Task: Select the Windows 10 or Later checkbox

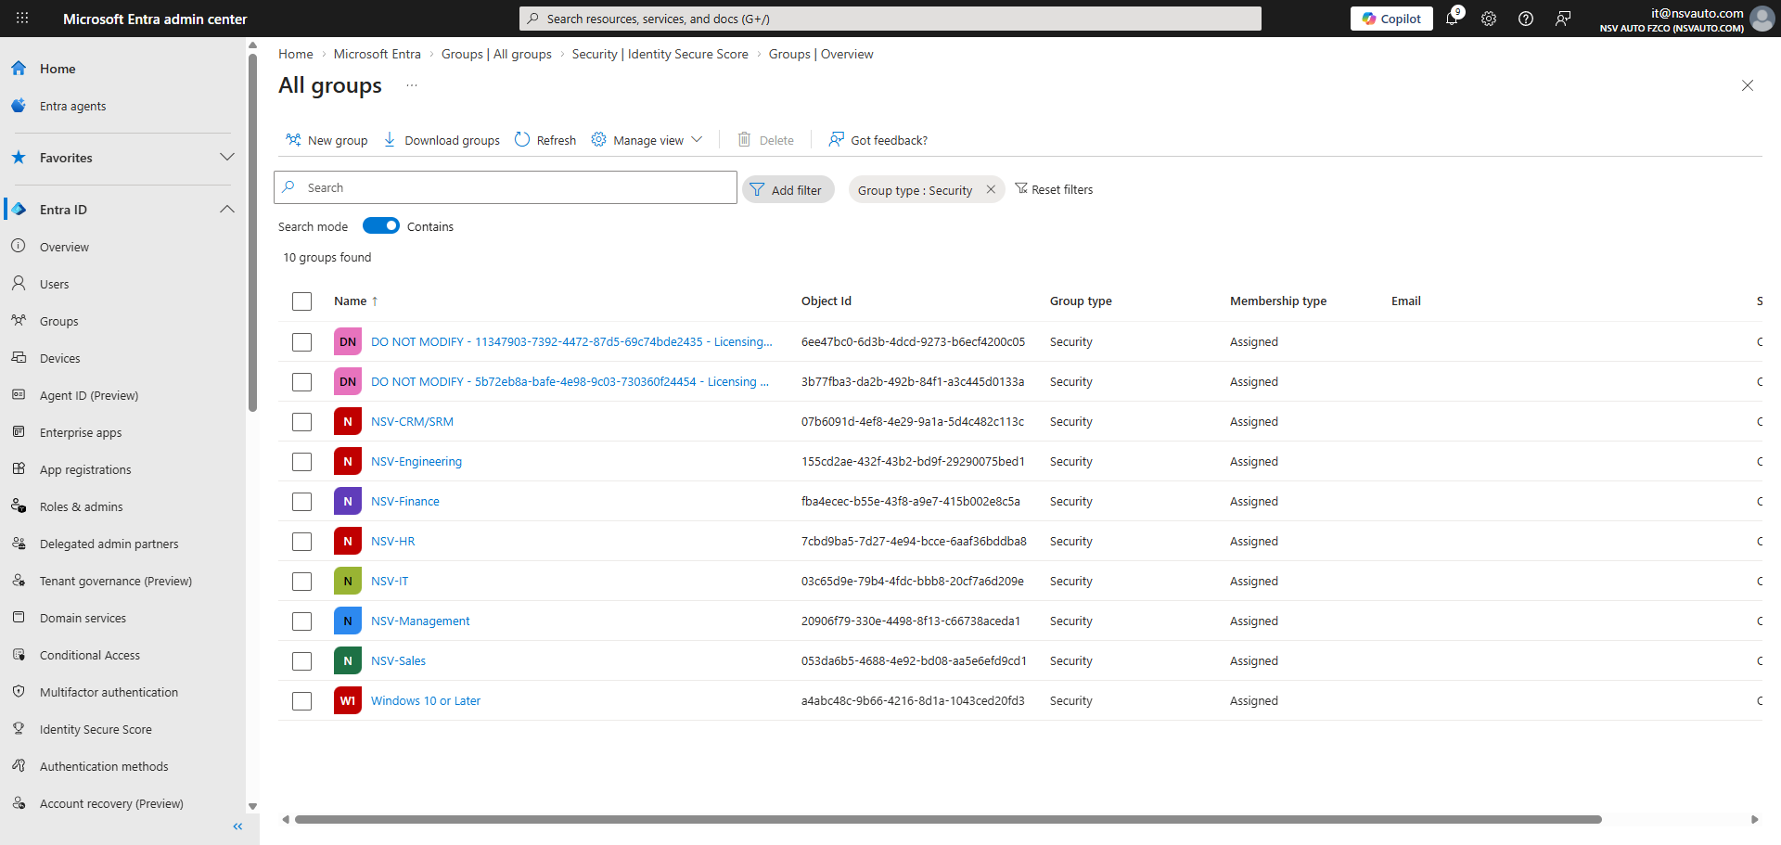Action: (x=301, y=701)
